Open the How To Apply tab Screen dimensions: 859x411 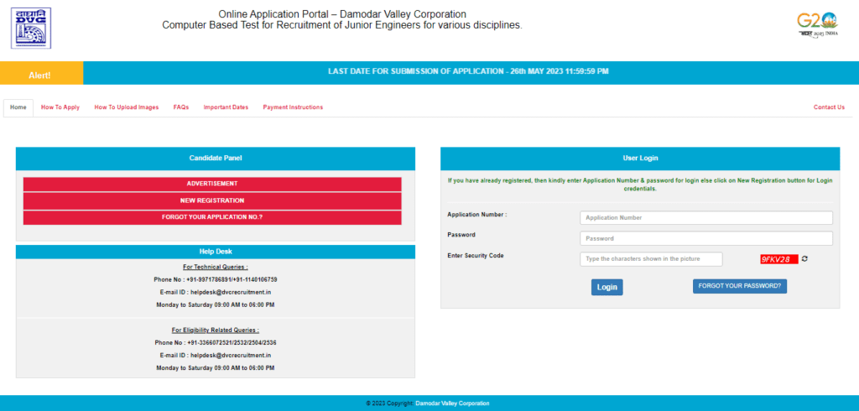coord(60,107)
